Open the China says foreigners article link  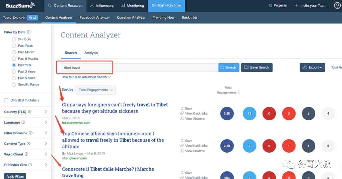[x=115, y=108]
